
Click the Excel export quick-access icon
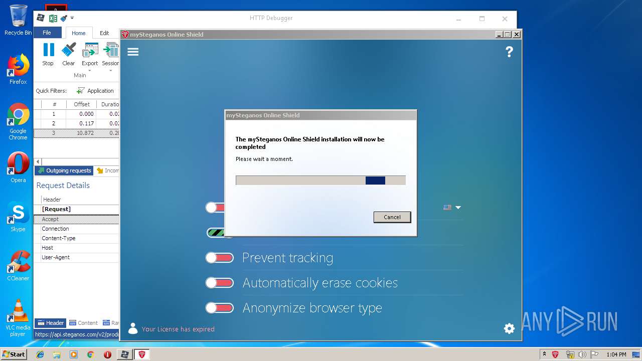click(x=53, y=18)
